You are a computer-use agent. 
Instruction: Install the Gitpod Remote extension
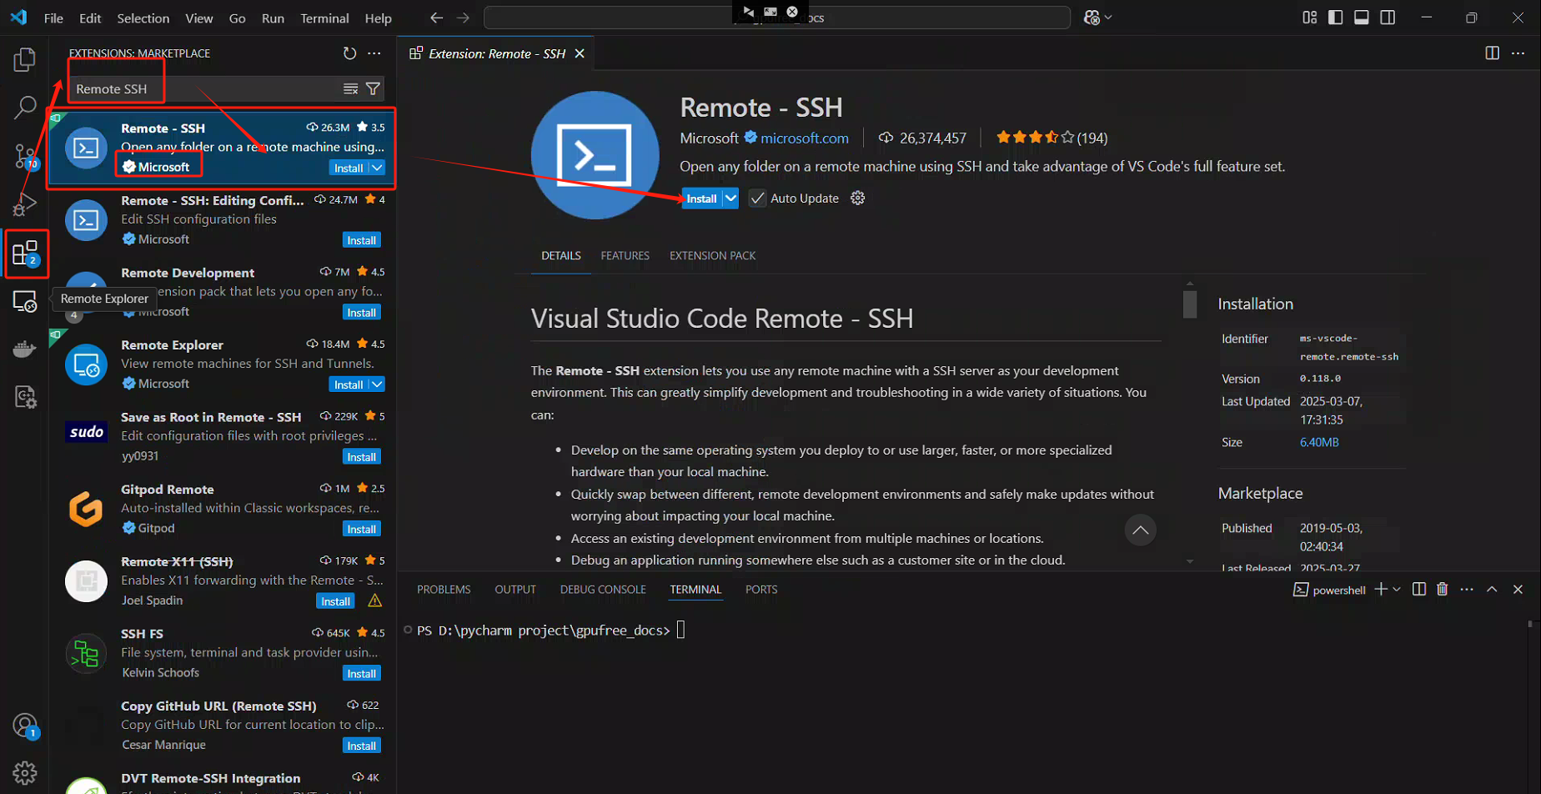click(361, 530)
